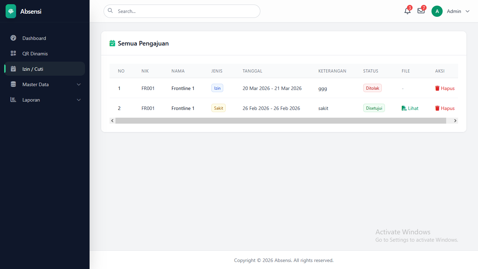Click the QR Dinamis QR code icon
The width and height of the screenshot is (478, 269).
[x=13, y=54]
